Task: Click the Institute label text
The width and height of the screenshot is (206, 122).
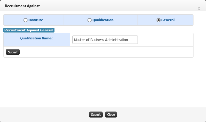Action: click(36, 20)
